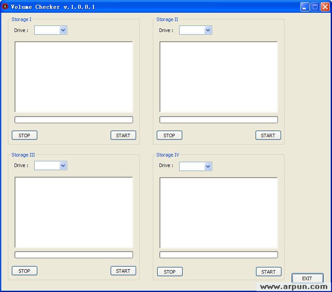Viewport: 332px width, 292px height.
Task: Click STOP in Storage I
Action: (25, 135)
